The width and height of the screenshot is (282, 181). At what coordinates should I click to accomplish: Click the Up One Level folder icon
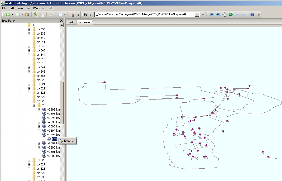(x=27, y=15)
